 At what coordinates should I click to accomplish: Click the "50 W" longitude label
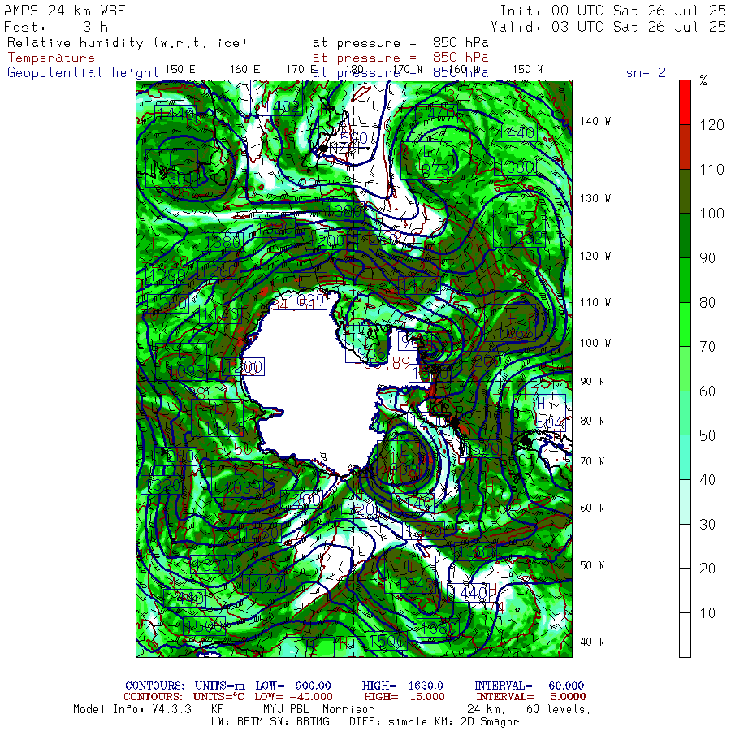(x=592, y=565)
